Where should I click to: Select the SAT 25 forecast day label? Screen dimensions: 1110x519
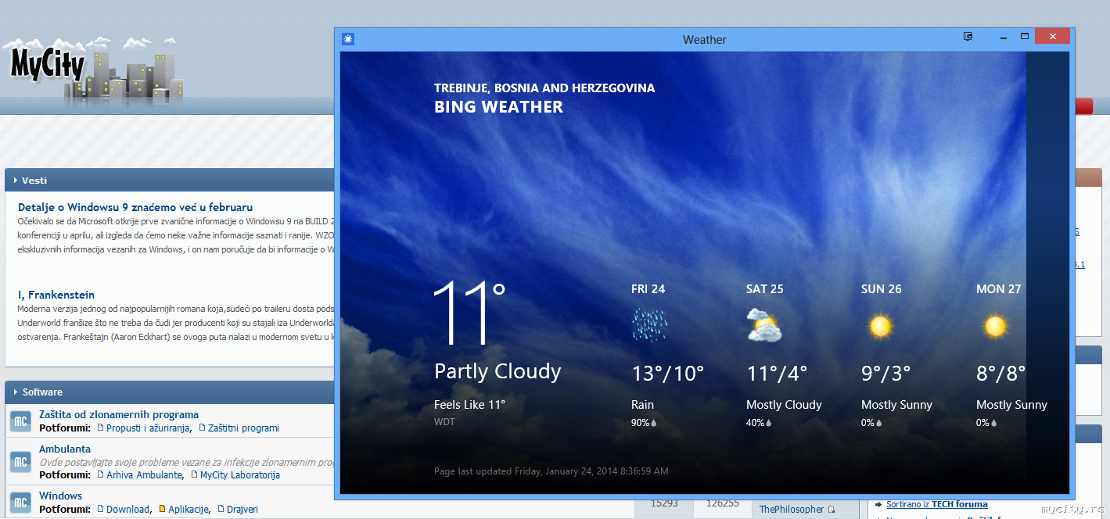coord(764,289)
